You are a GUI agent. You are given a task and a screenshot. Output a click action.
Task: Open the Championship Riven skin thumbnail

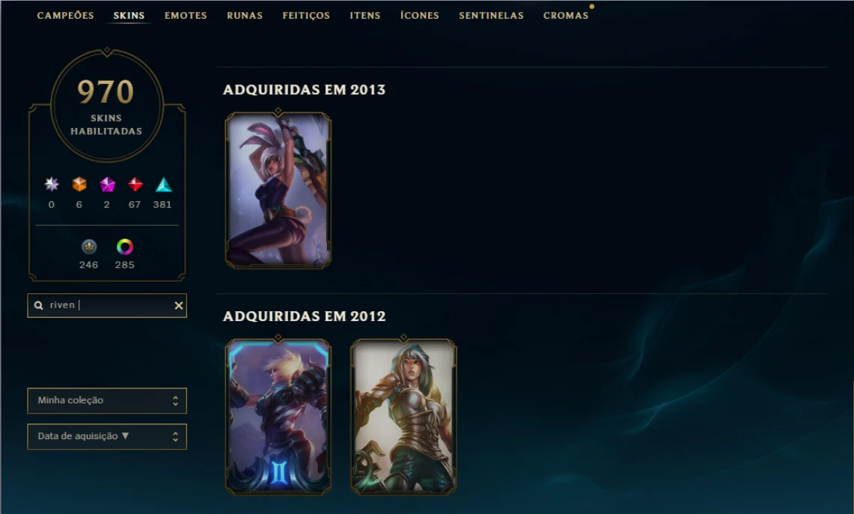point(278,417)
